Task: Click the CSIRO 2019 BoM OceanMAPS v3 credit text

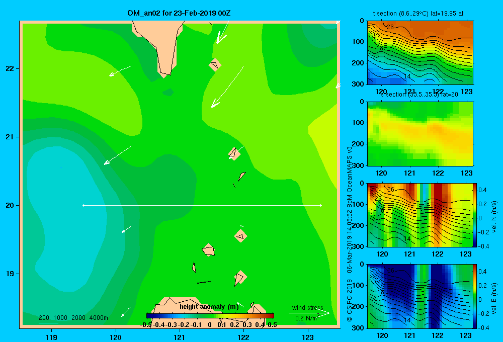Action: pyautogui.click(x=350, y=234)
